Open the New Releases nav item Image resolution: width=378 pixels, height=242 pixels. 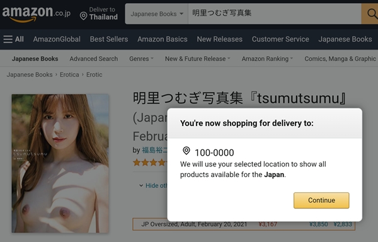(x=220, y=39)
